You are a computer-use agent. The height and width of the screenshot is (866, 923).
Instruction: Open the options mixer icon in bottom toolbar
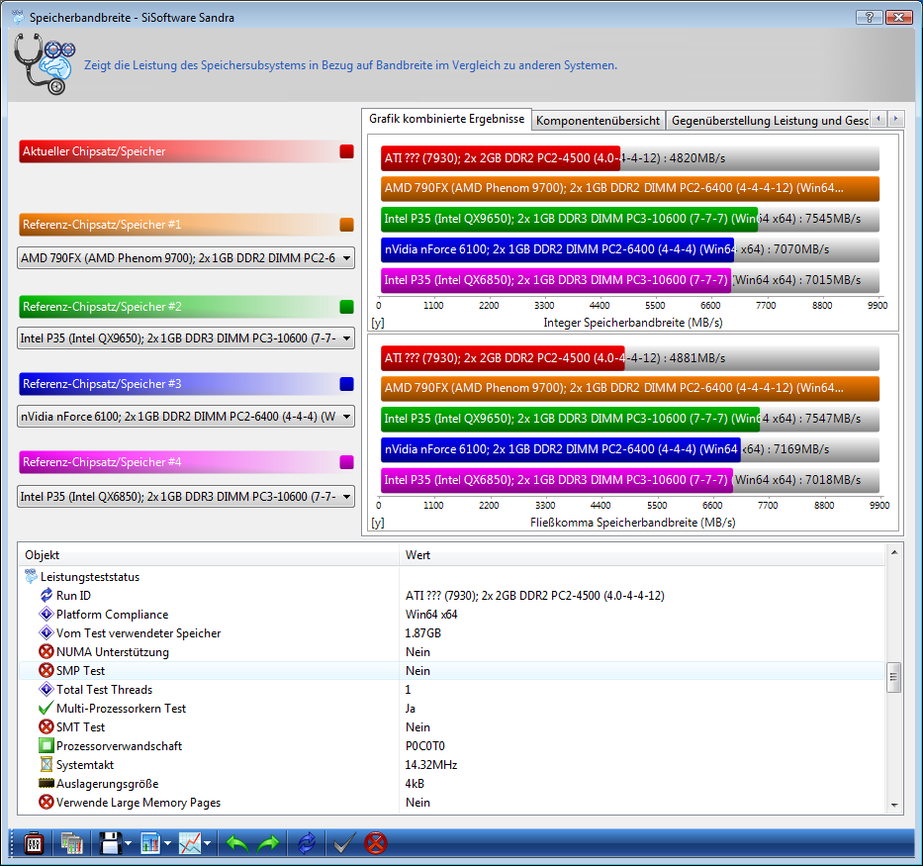[x=34, y=843]
